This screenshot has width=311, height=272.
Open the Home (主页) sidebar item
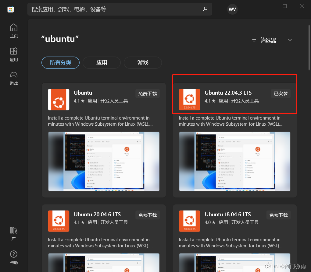14,31
